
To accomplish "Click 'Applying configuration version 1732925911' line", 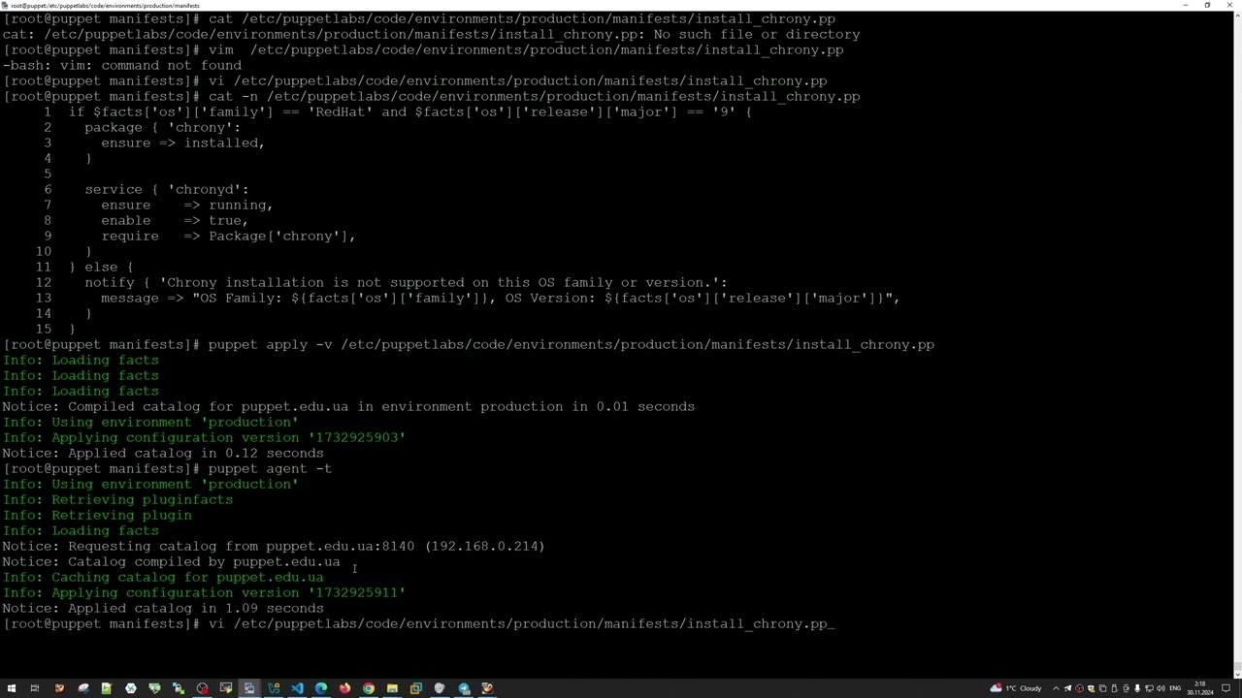I will point(204,592).
